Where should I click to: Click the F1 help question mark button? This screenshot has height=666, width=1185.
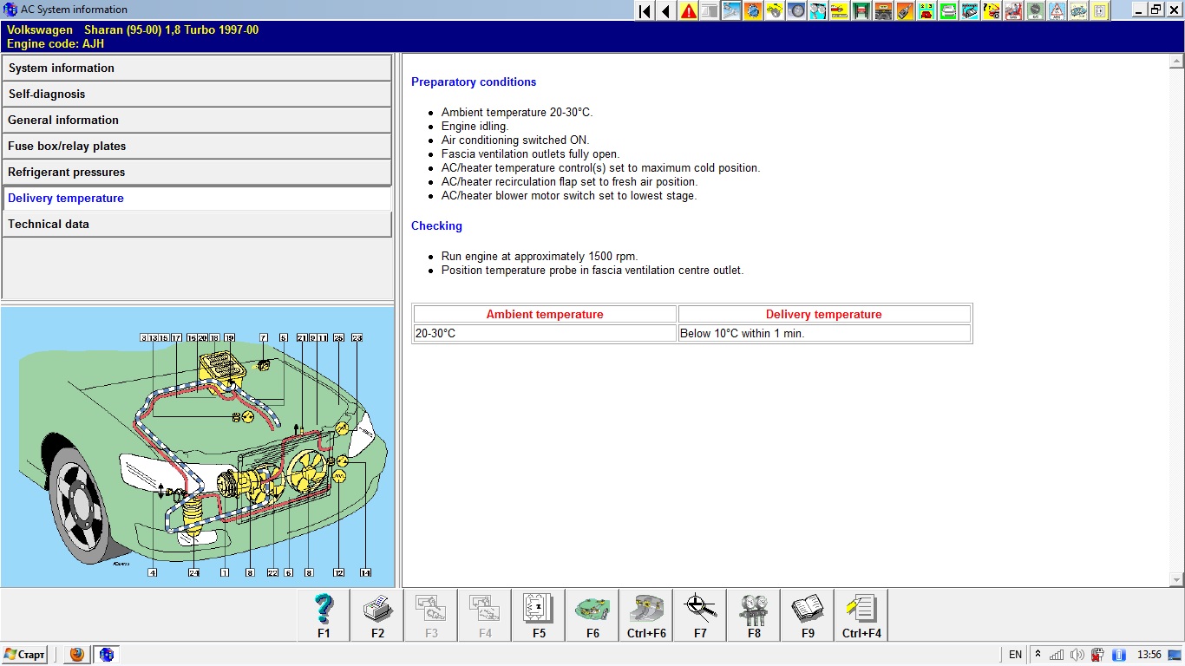coord(324,615)
